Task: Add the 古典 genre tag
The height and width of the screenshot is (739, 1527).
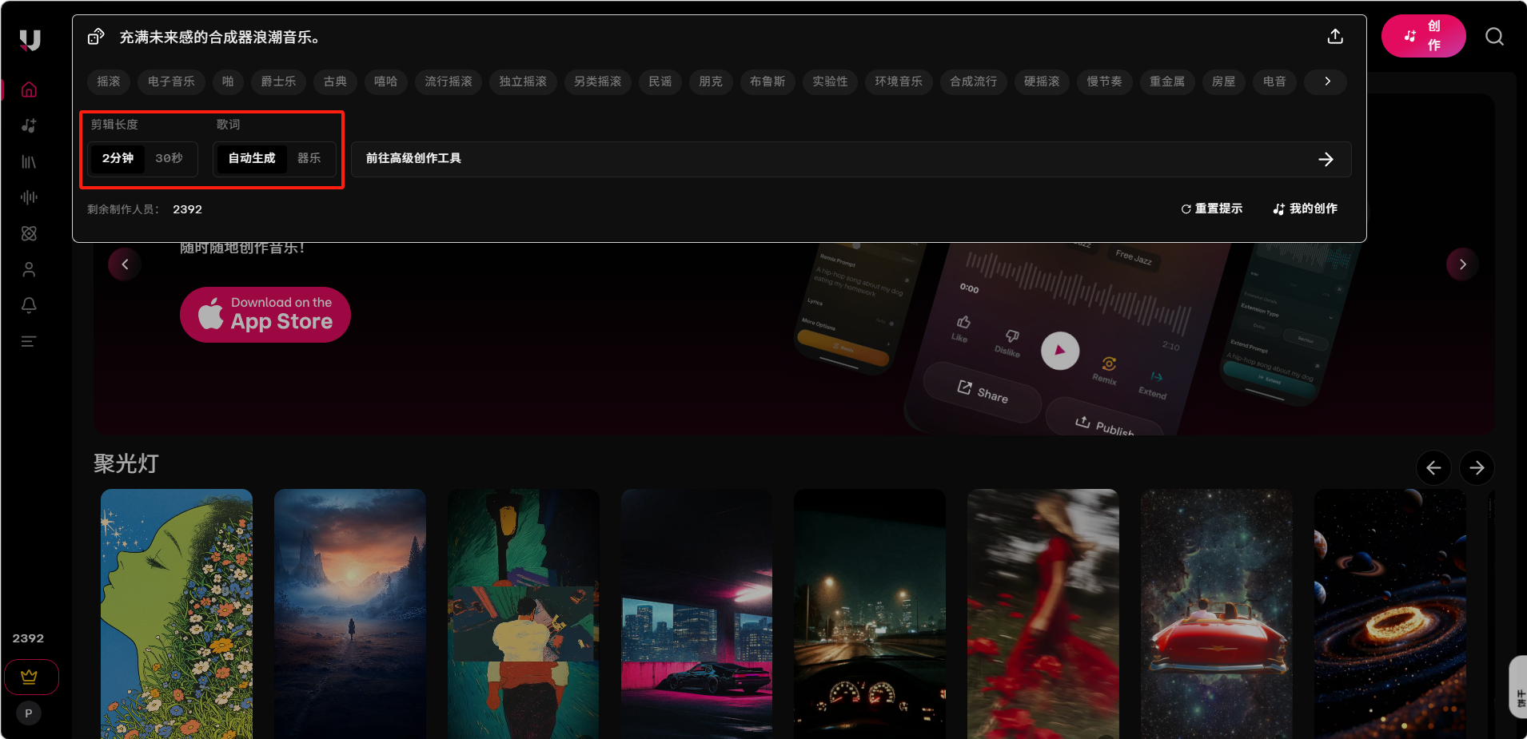Action: pos(335,81)
